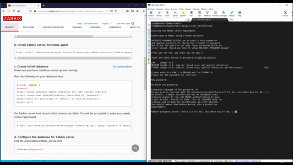Show site info via padlock icon
This screenshot has width=293, height=165.
(35, 11)
